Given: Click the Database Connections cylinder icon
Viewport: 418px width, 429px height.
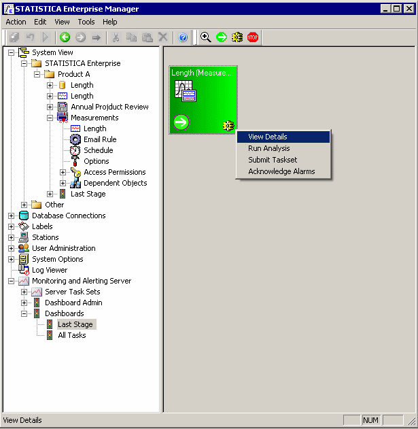Looking at the screenshot, I should point(24,216).
